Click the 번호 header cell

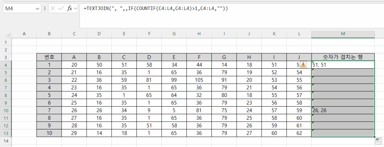(49, 57)
